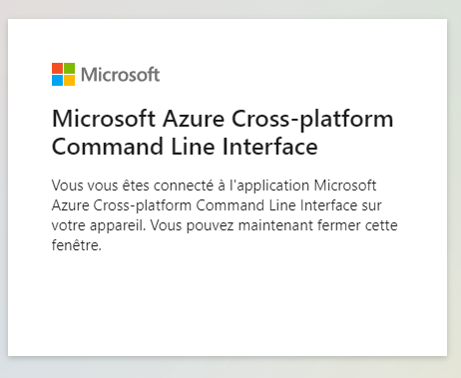
Task: Click the word "Azure" in the heading
Action: (194, 119)
